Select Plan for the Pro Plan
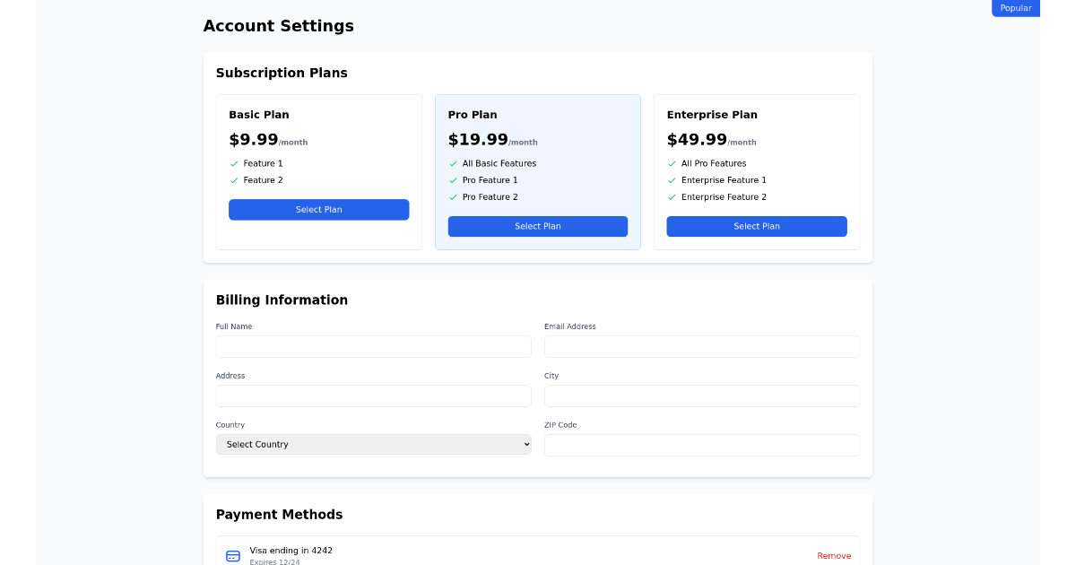 pos(537,226)
